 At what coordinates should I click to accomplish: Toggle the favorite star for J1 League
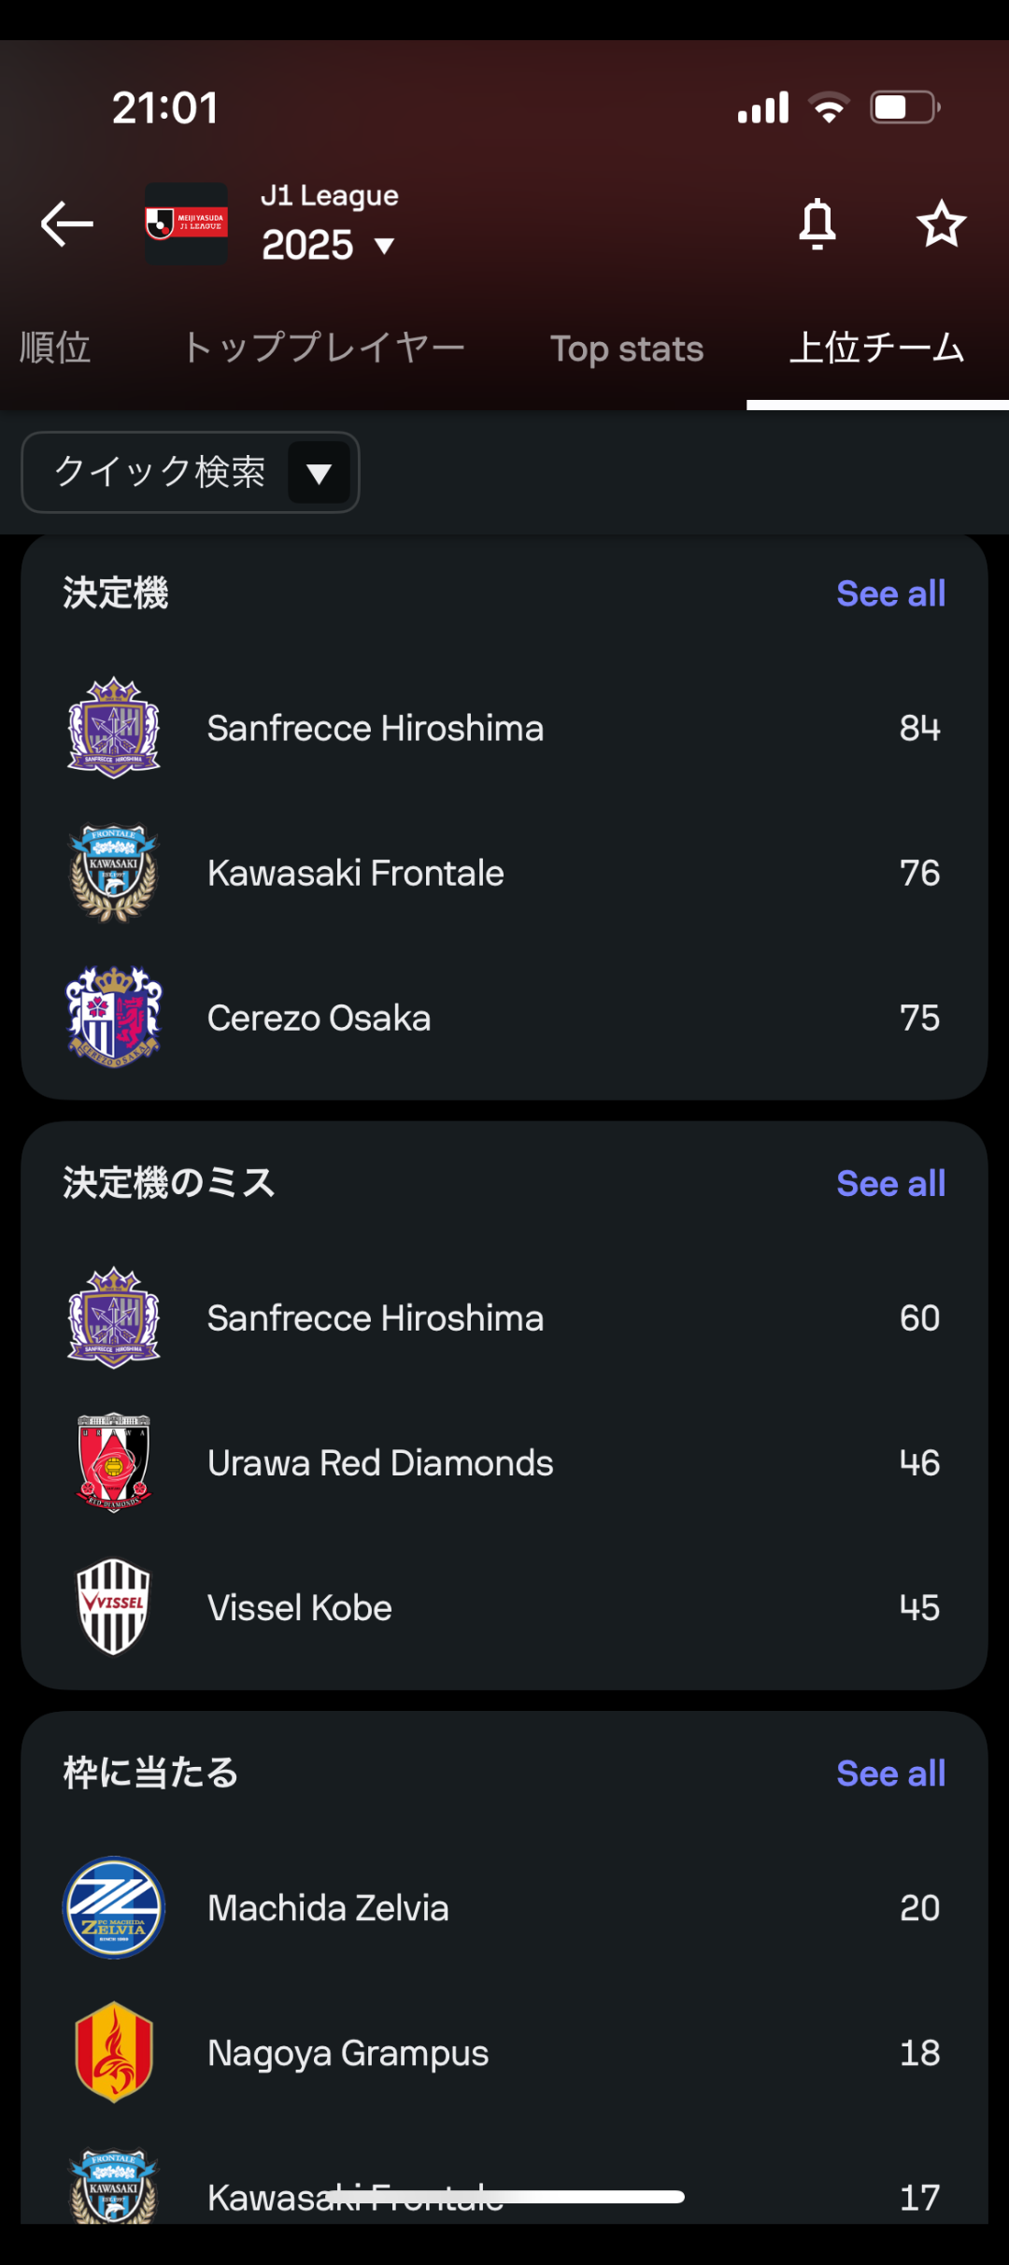941,224
